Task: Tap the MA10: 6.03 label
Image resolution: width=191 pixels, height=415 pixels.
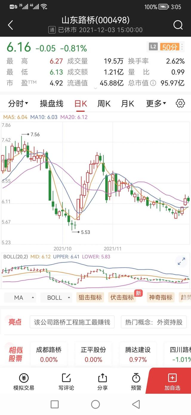Action: 44,117
